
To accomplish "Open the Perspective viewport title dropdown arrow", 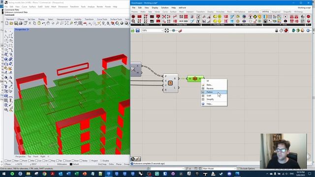I will [28, 29].
